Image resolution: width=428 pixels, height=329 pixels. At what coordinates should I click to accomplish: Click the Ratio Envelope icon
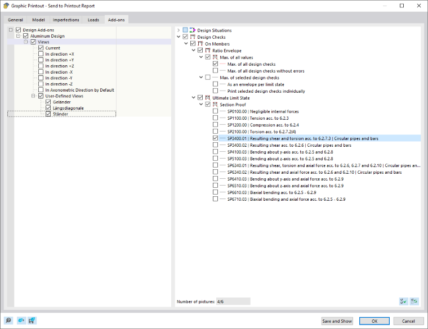coord(208,51)
